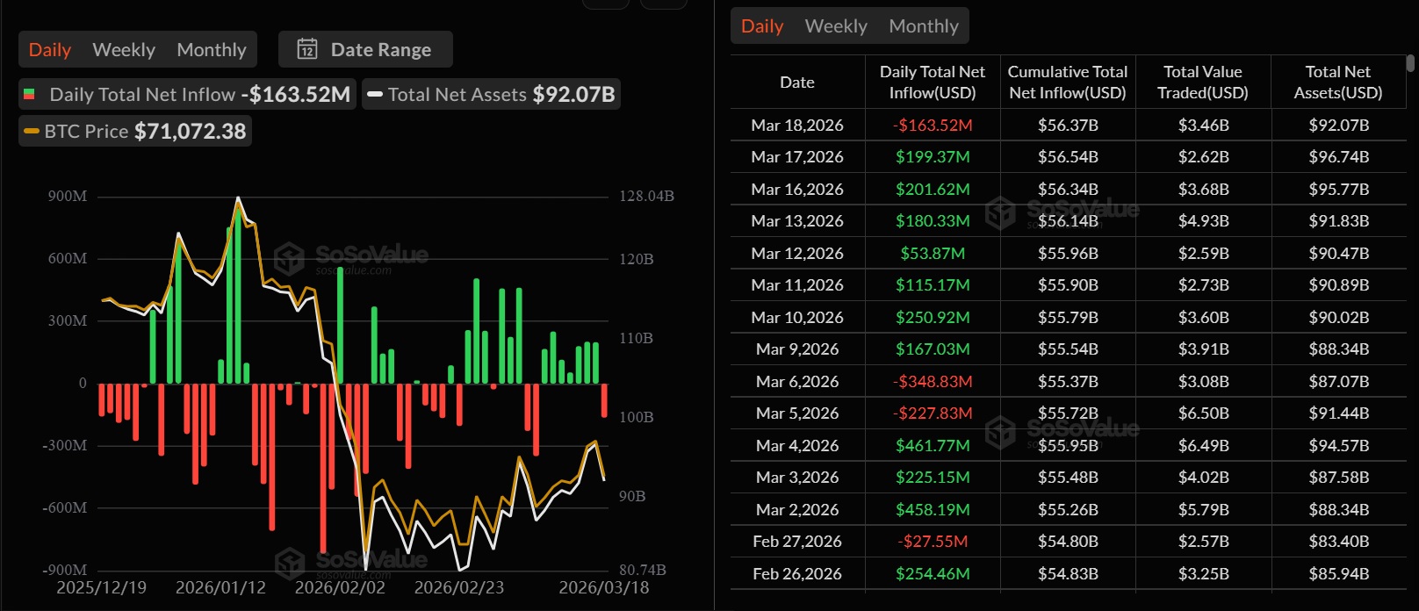Click Daily Total Net Inflow(USD) header
1419x611 pixels.
coord(933,83)
